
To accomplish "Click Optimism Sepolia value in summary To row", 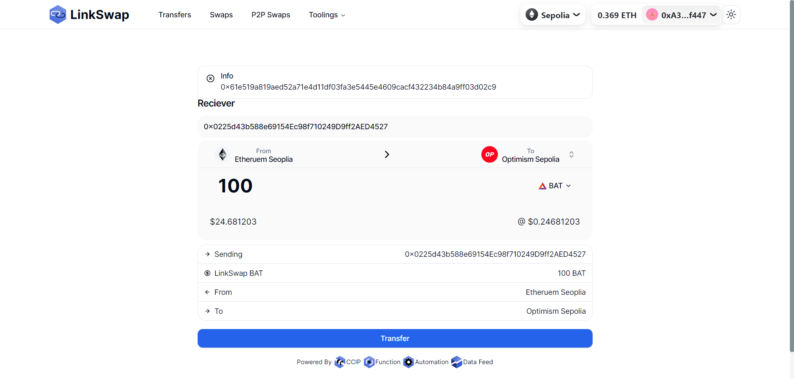I will [556, 311].
